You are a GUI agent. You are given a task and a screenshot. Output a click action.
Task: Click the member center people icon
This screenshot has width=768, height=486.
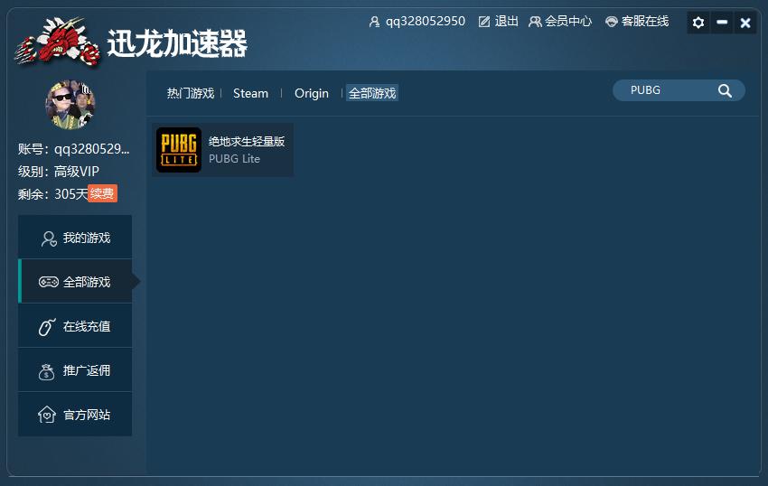535,22
